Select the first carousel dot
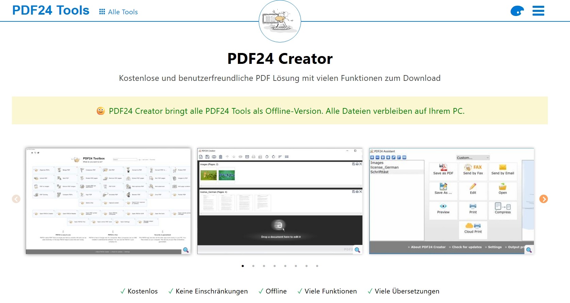This screenshot has height=303, width=570. pos(243,266)
